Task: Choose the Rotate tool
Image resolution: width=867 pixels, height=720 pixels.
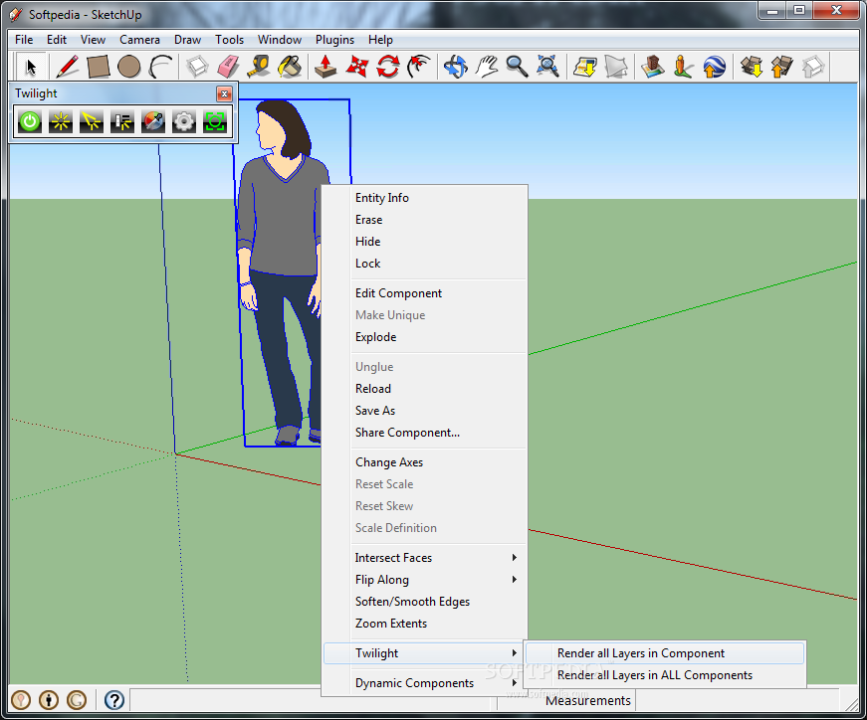Action: coord(387,67)
